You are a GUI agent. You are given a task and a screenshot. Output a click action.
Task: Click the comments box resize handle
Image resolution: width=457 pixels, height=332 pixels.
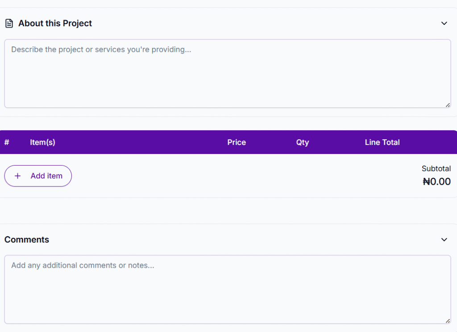[x=448, y=321]
